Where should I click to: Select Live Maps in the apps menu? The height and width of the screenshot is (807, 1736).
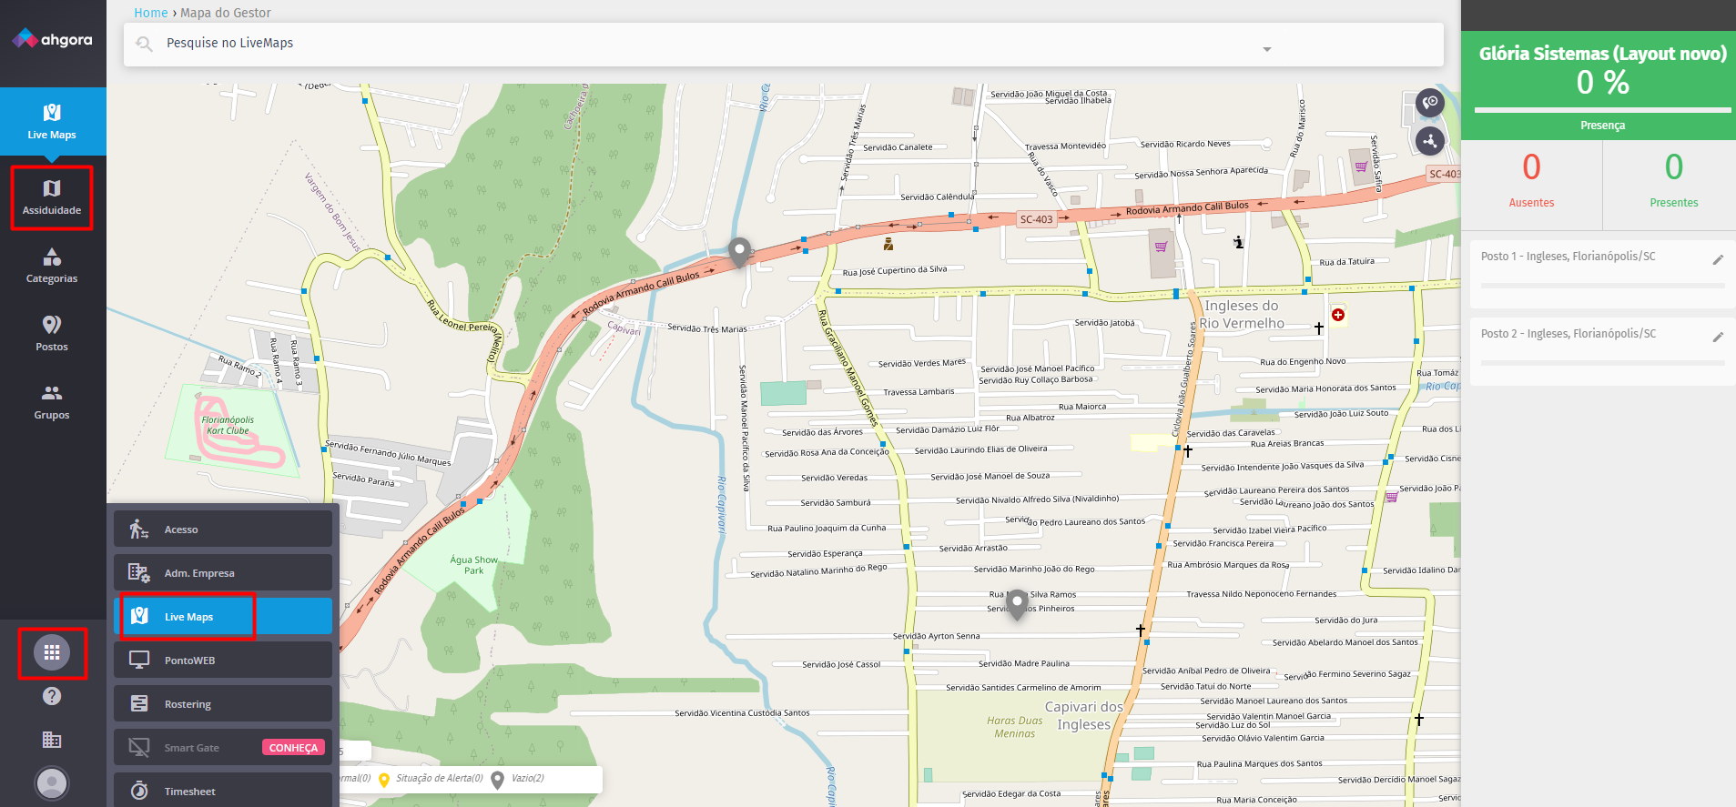pyautogui.click(x=223, y=616)
